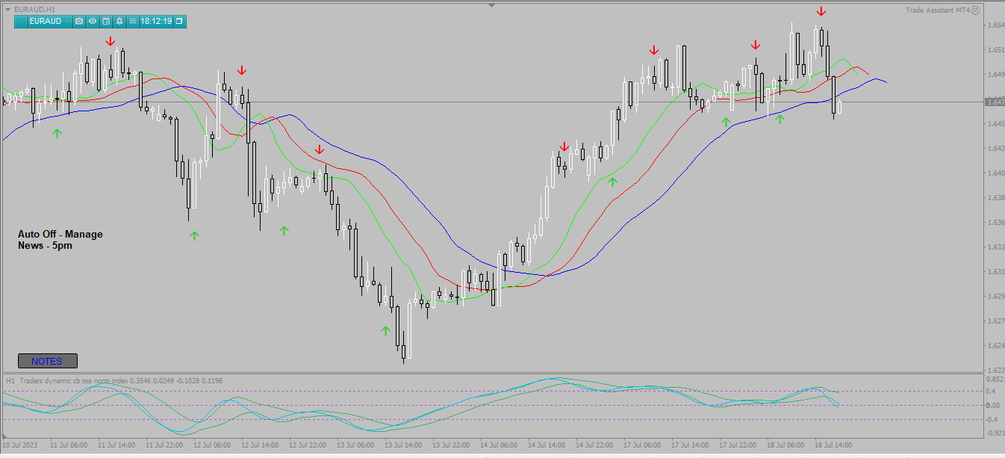This screenshot has height=458, width=1005.
Task: Click the 1.624 price axis label
Action: [995, 346]
